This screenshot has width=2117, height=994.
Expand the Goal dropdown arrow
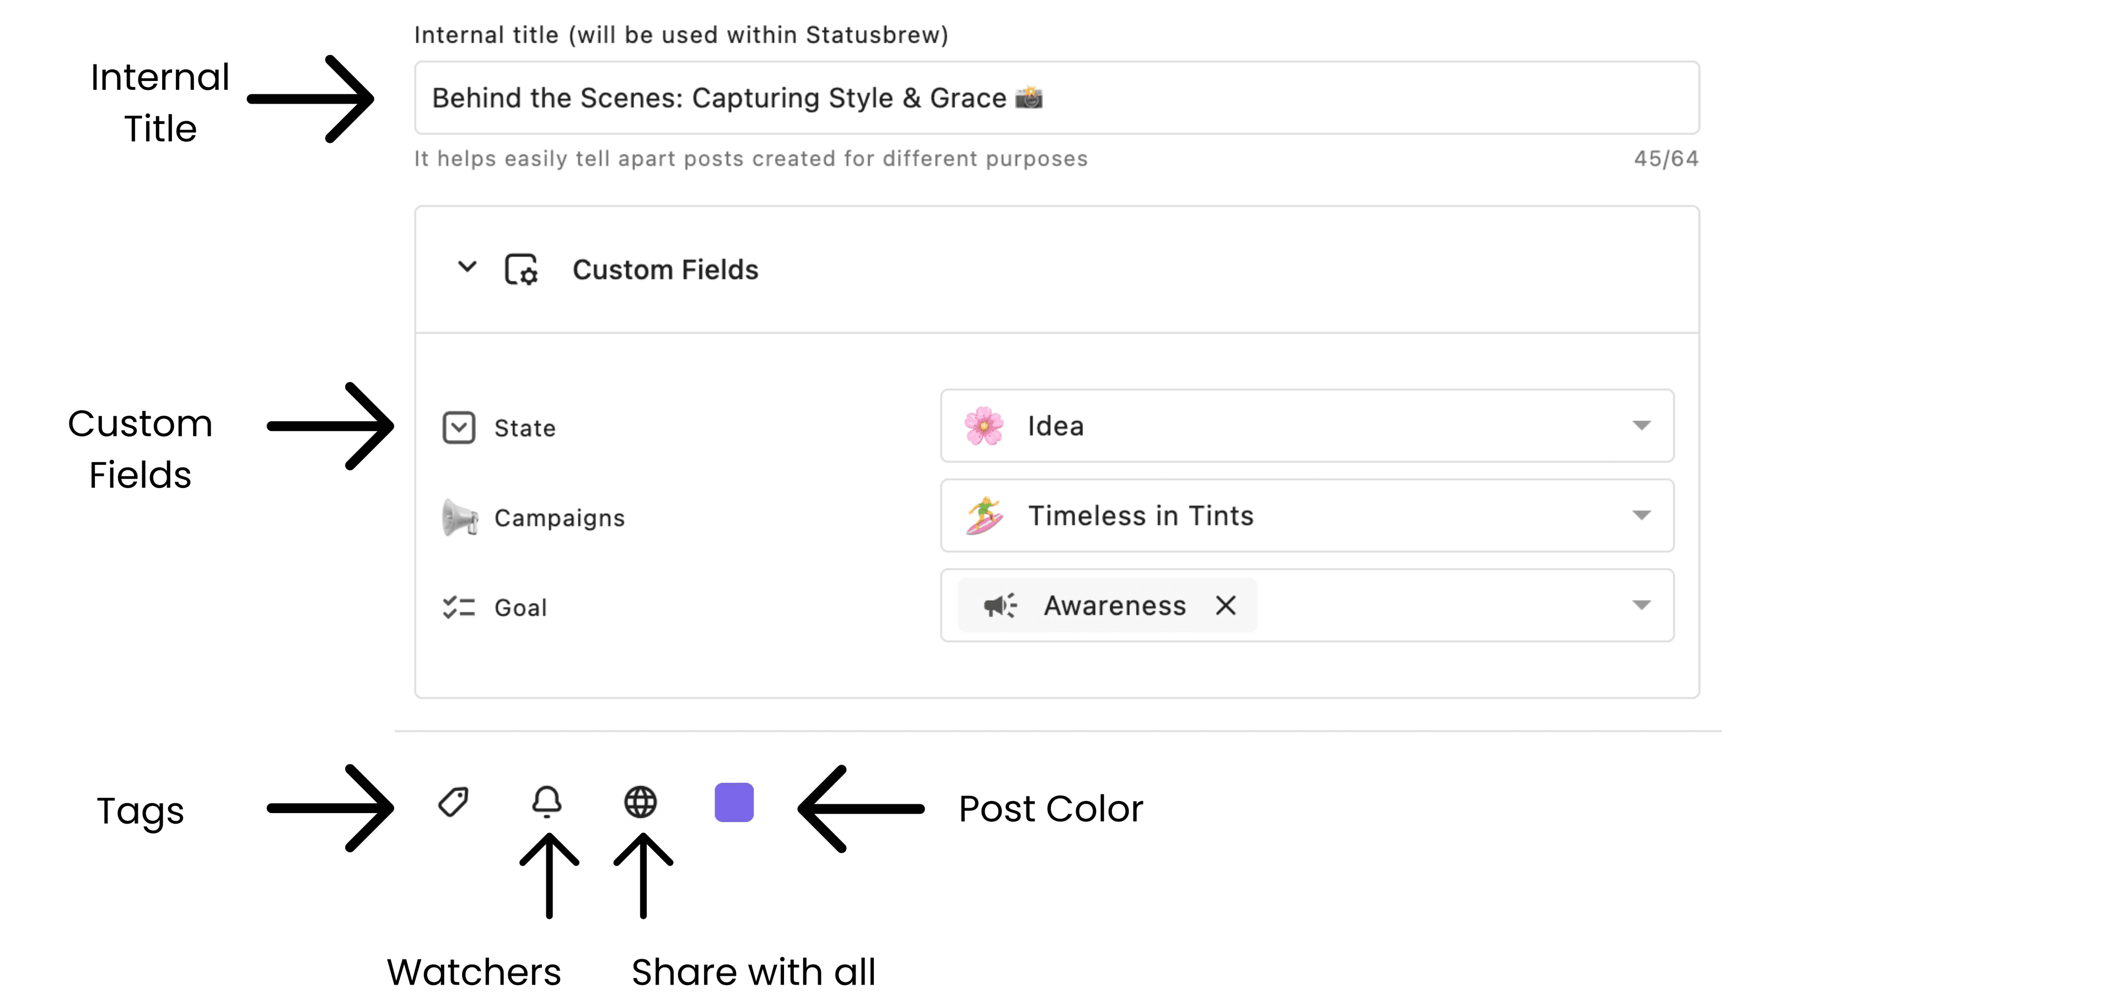pyautogui.click(x=1640, y=605)
